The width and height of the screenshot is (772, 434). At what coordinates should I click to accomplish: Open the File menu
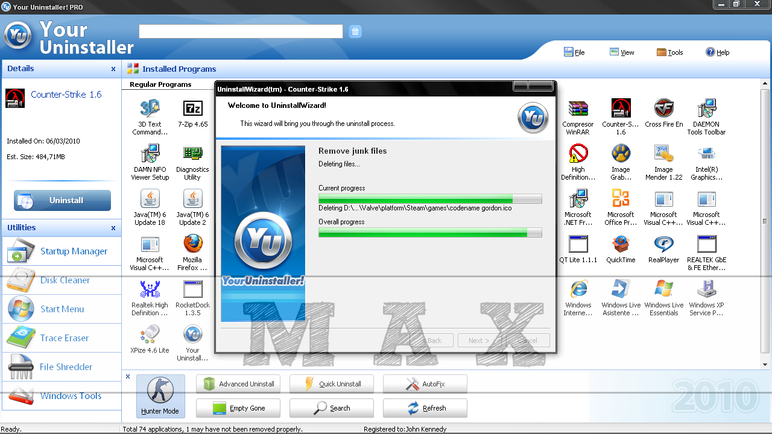[x=574, y=52]
